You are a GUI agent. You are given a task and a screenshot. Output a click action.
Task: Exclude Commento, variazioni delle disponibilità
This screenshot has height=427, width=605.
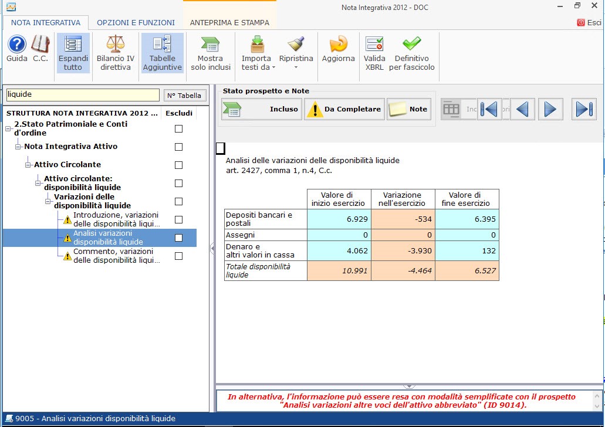[178, 256]
